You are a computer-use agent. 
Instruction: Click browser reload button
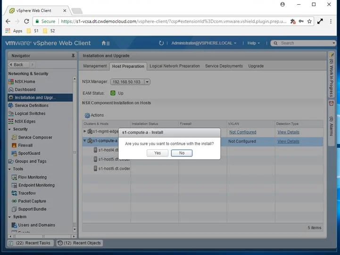coord(26,21)
